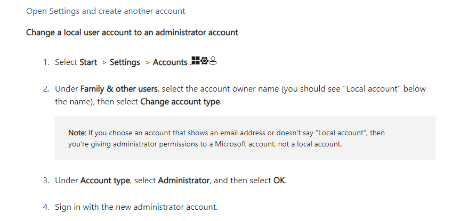The height and width of the screenshot is (221, 452).
Task: Click the bold word 'Administrator' in step 3
Action: point(184,181)
